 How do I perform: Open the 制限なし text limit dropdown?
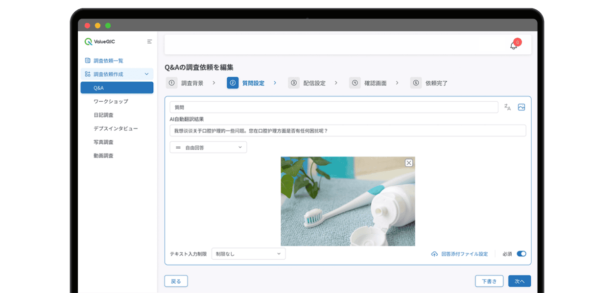point(248,254)
